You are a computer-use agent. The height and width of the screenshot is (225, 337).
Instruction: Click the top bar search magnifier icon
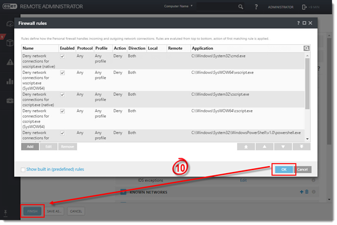coord(241,7)
